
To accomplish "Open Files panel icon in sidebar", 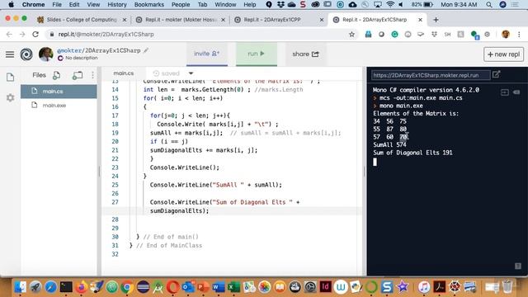I will click(x=10, y=78).
